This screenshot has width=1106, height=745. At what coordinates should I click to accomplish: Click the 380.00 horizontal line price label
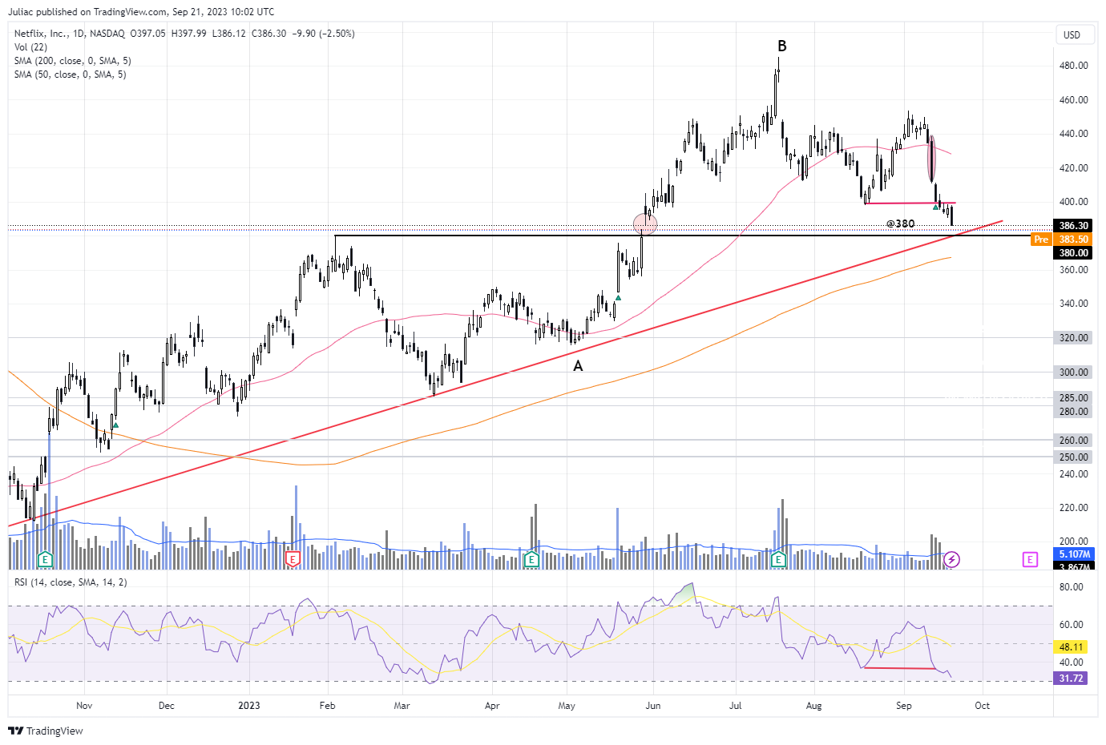pyautogui.click(x=1073, y=253)
